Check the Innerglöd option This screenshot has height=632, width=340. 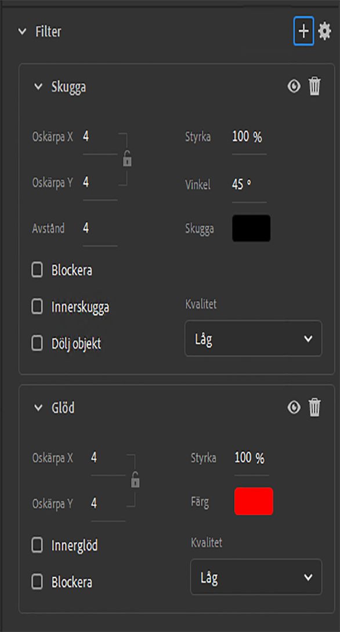37,546
